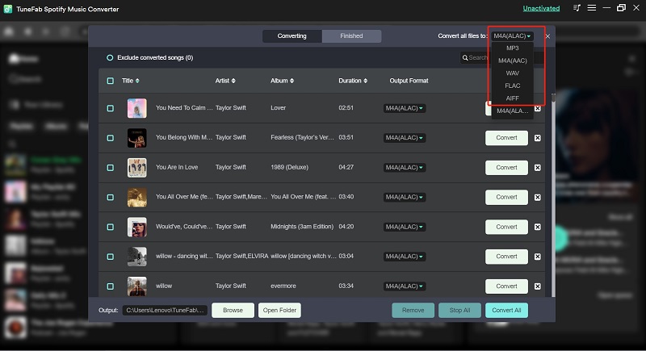646x351 pixels.
Task: Sort list by Artist sort arrows
Action: pyautogui.click(x=236, y=81)
